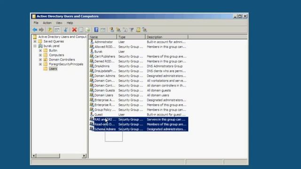This screenshot has width=301, height=169.
Task: Select the Group Policy group row
Action: (x=139, y=109)
